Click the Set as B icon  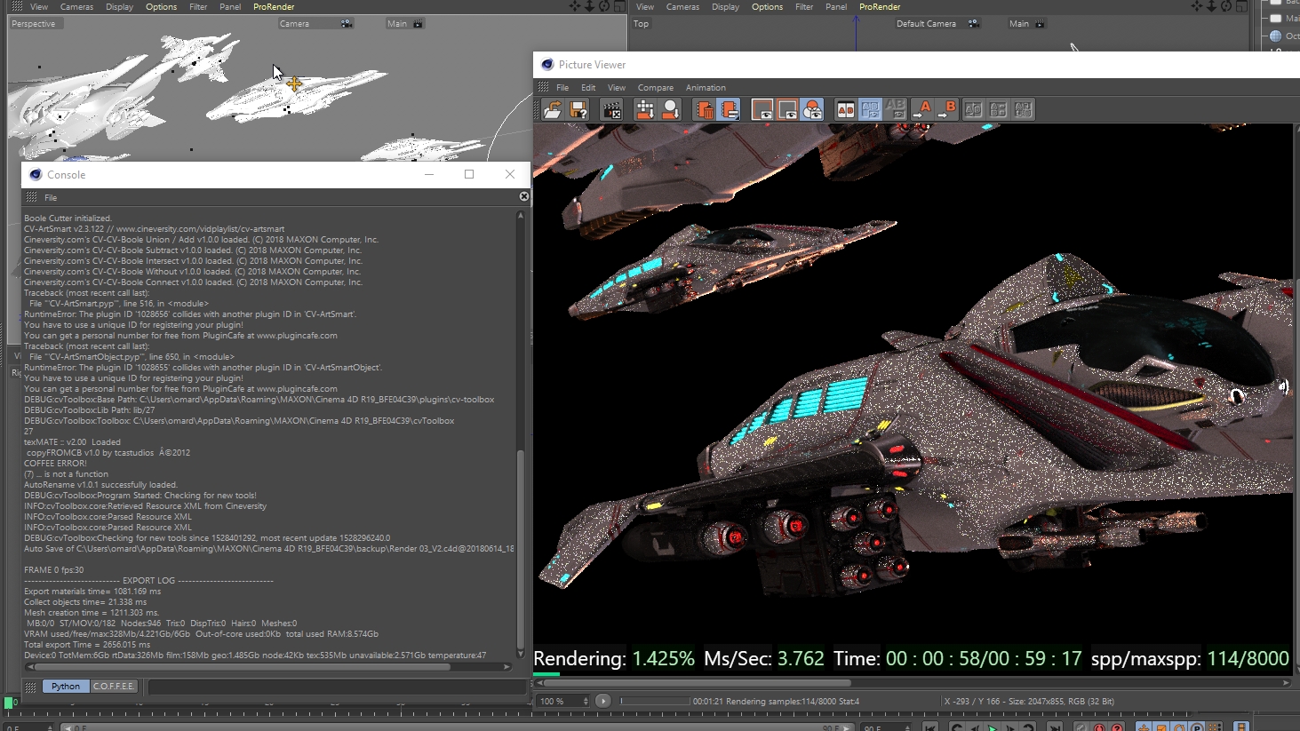pos(948,109)
